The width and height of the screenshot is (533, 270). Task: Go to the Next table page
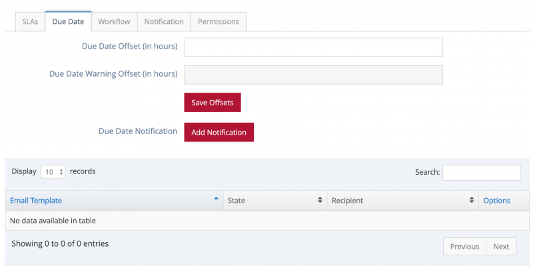[x=501, y=247]
